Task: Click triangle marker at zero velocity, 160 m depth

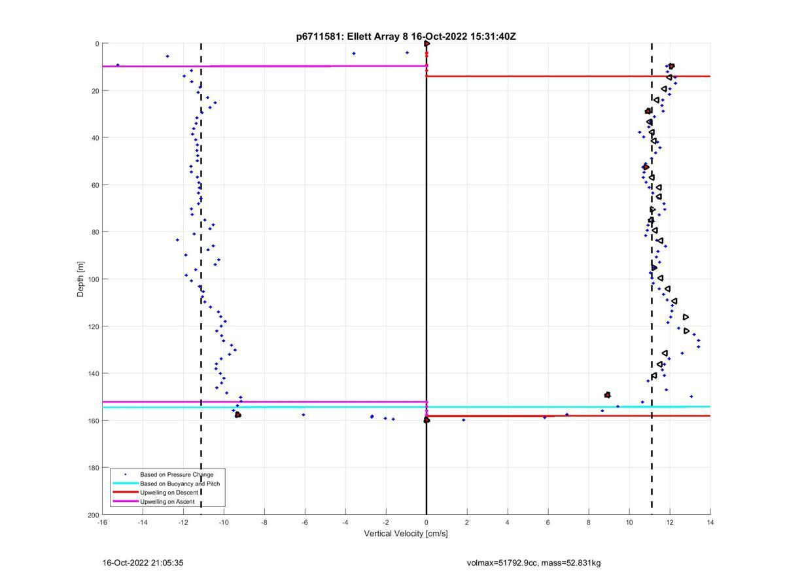Action: (427, 420)
